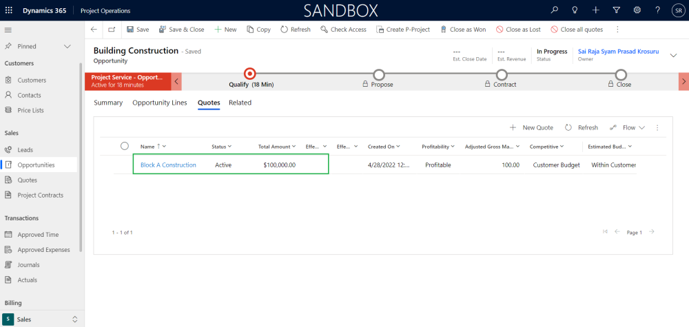The height and width of the screenshot is (327, 689).
Task: Open the Block A Construction quote link
Action: [x=168, y=165]
